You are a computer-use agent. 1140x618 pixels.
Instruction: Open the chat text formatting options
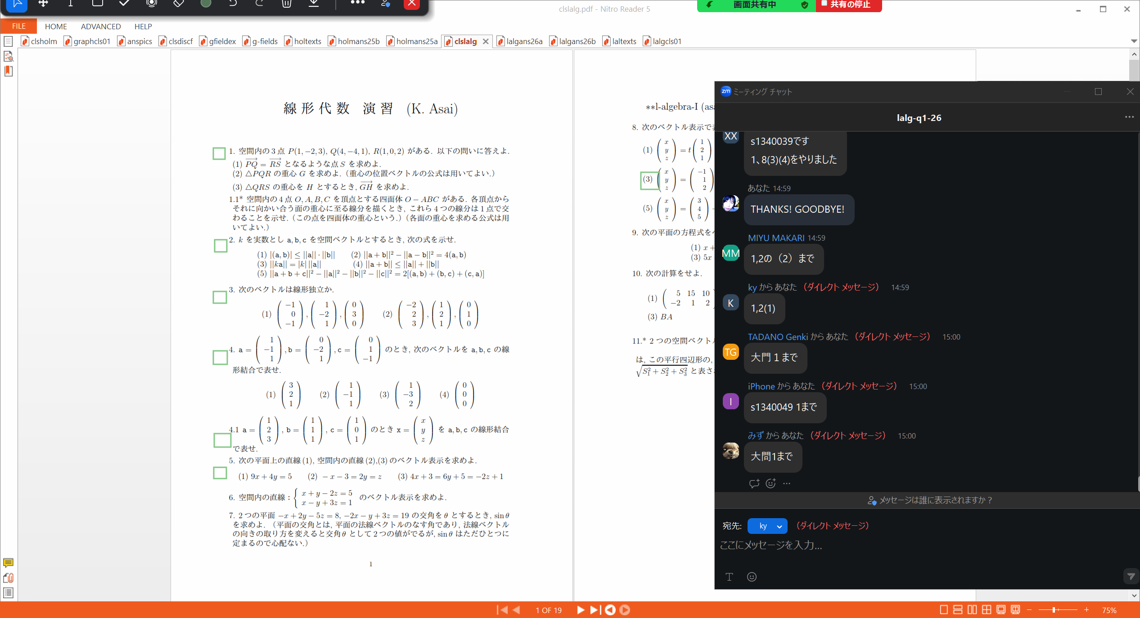[x=729, y=577]
